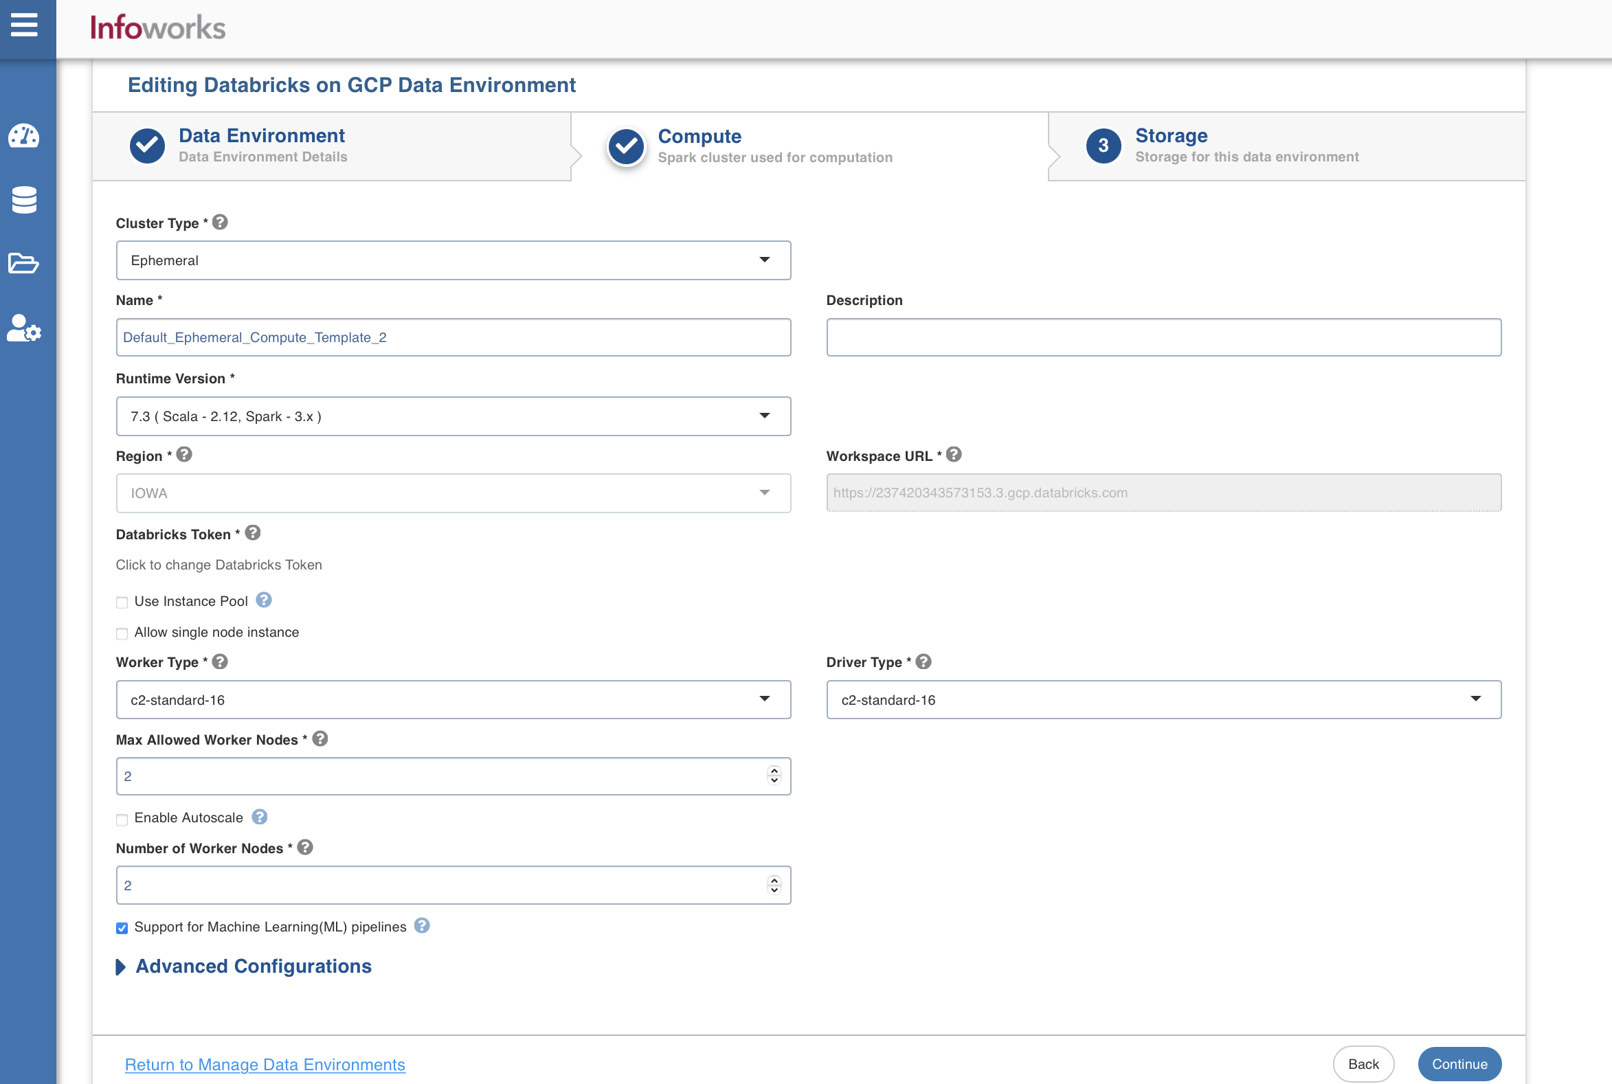Show help for Number of Worker Nodes
The image size is (1612, 1084).
click(x=305, y=847)
